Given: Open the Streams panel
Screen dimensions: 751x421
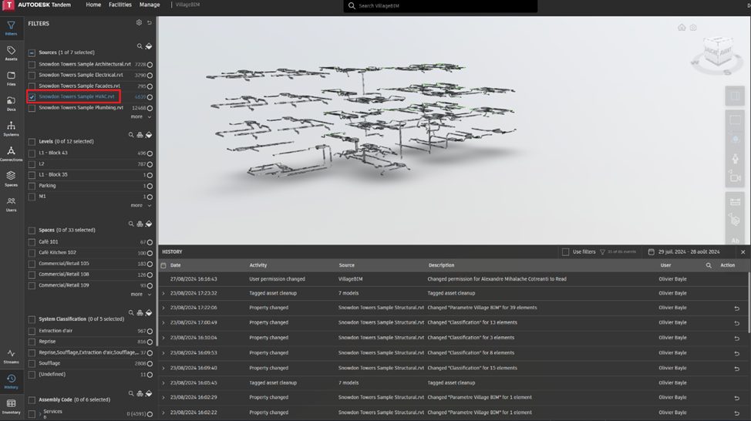Looking at the screenshot, I should point(11,355).
